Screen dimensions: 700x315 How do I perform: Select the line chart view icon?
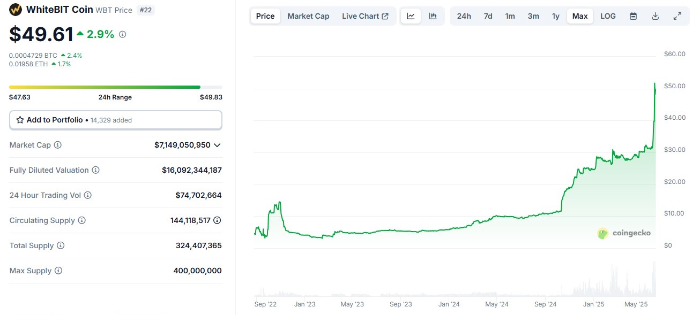pos(411,16)
